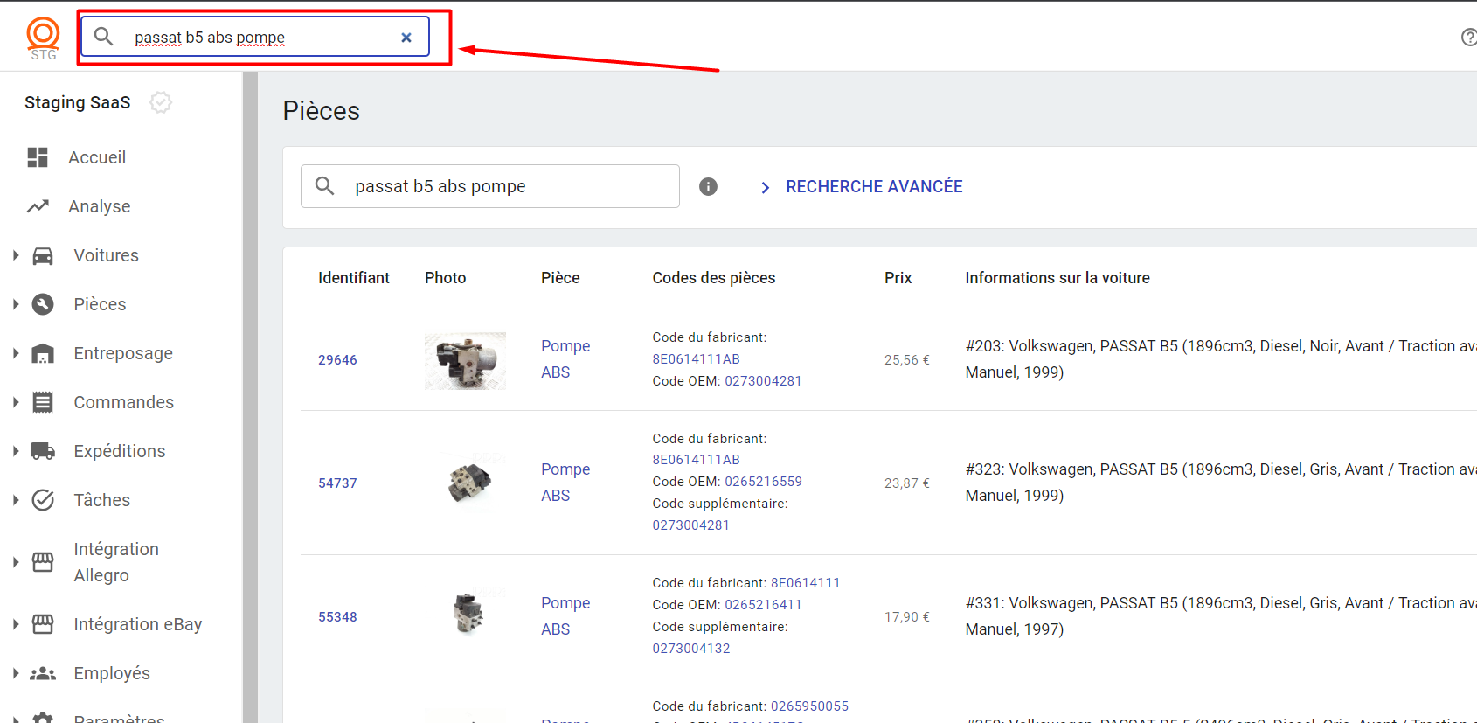Click the verified badge next to Staging SaaS
The width and height of the screenshot is (1477, 723).
(x=161, y=102)
